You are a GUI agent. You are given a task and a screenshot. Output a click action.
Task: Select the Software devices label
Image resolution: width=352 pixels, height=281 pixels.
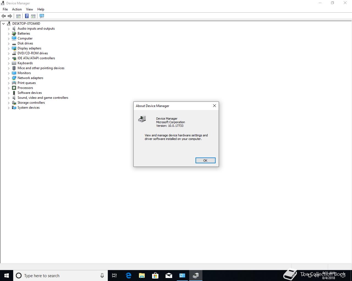(30, 93)
